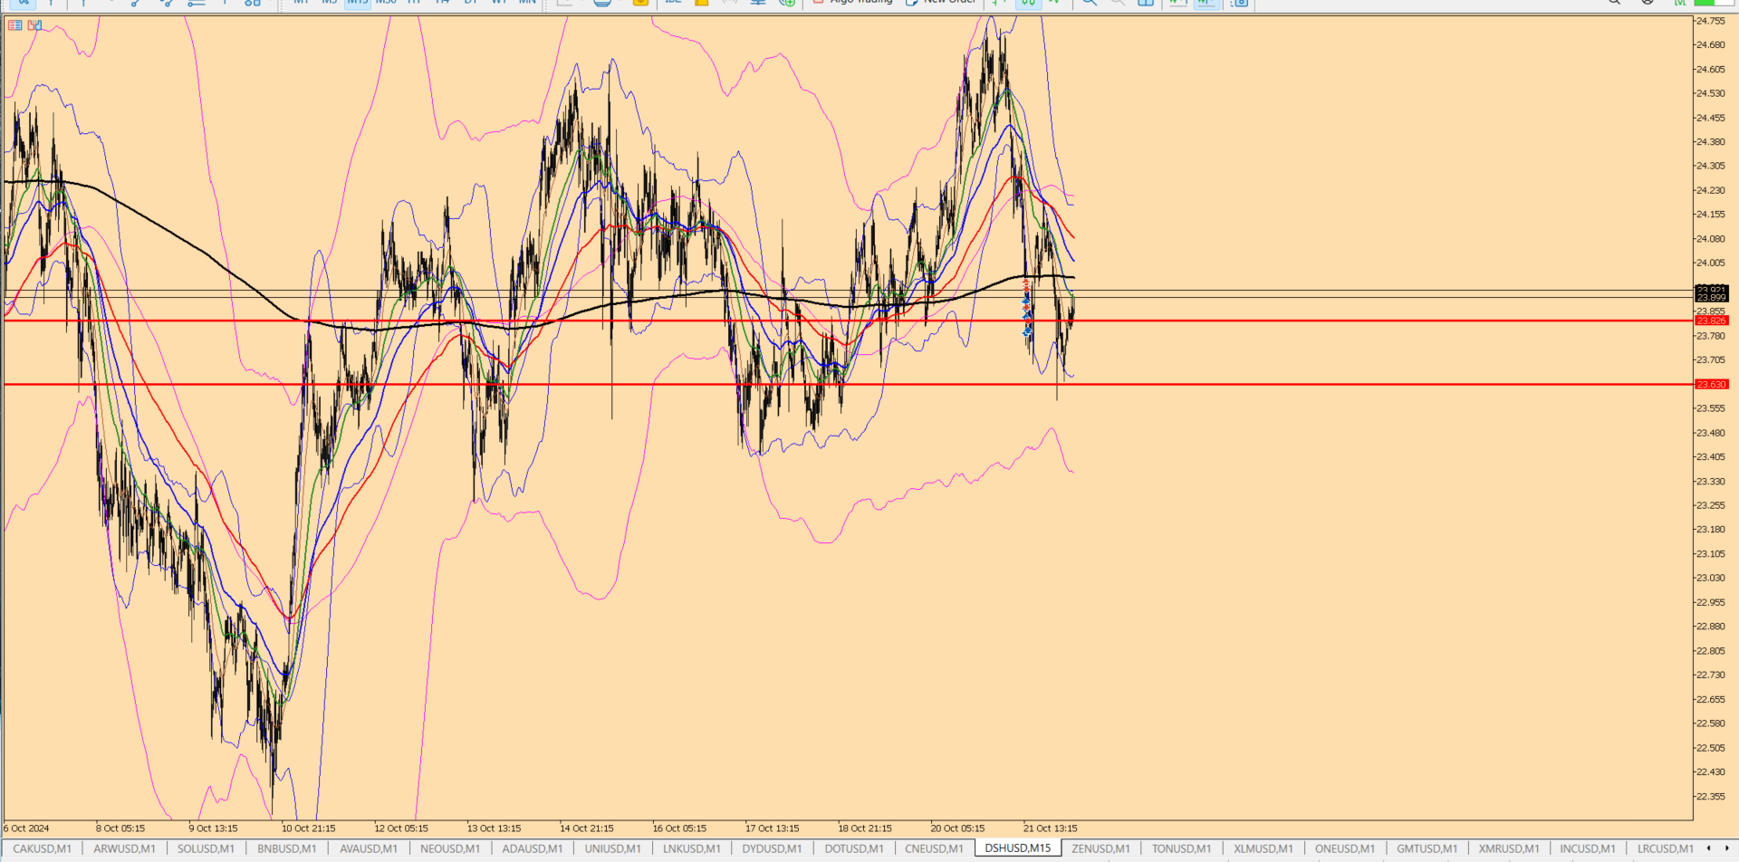Open the one-click trading panel icon
Viewport: 1739px width, 862px height.
[14, 25]
